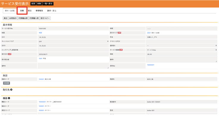Expand 施設 details with 詳細 button
Viewport: 219px width, 116px height.
coord(7,83)
